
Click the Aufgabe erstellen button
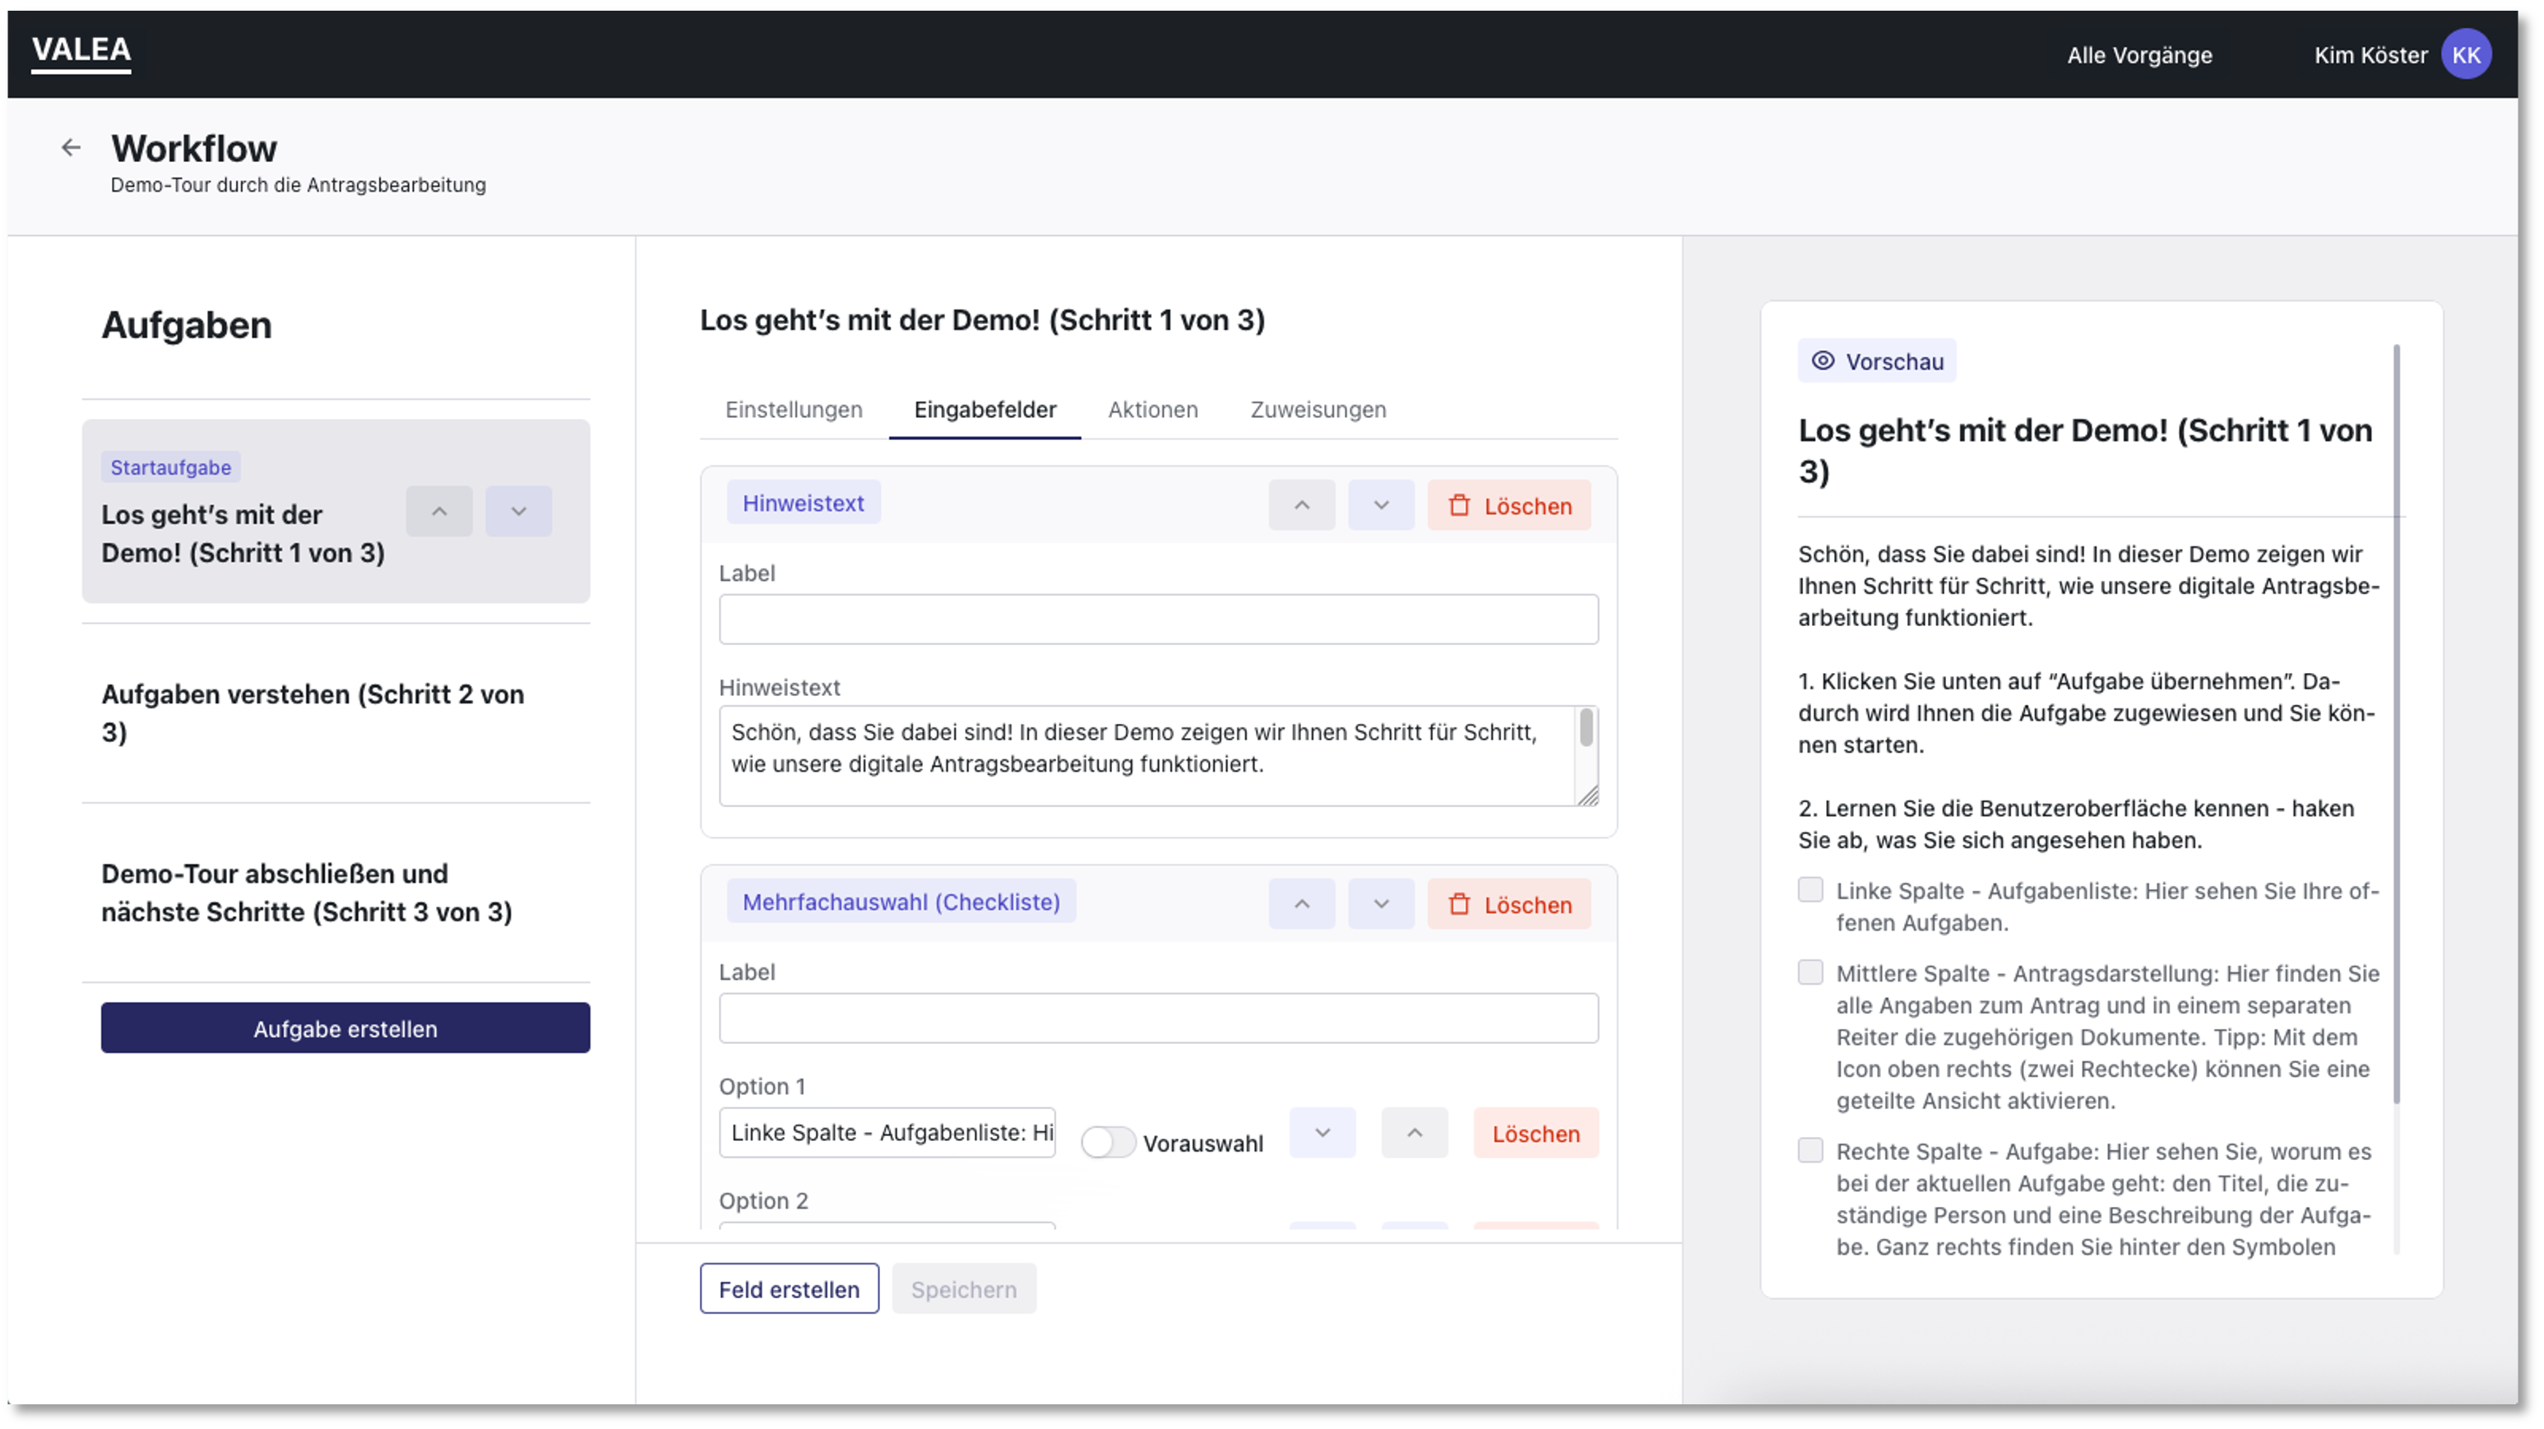pyautogui.click(x=345, y=1029)
